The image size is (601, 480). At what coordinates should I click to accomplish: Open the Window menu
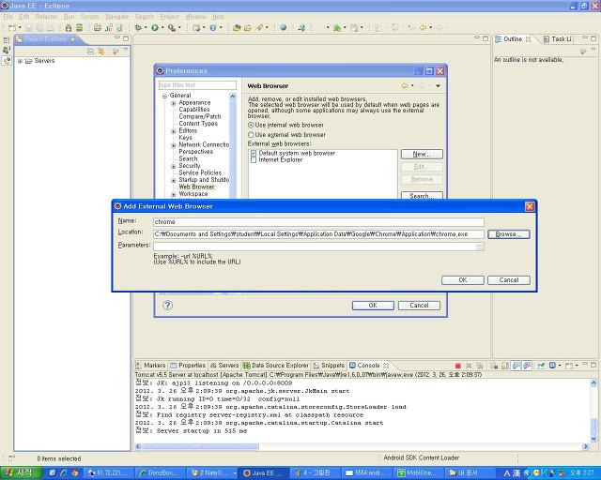tap(196, 17)
